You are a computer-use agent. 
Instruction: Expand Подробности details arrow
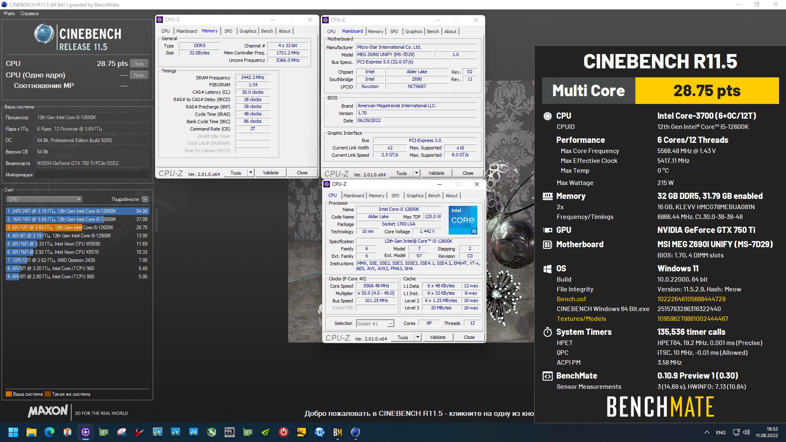pos(145,199)
